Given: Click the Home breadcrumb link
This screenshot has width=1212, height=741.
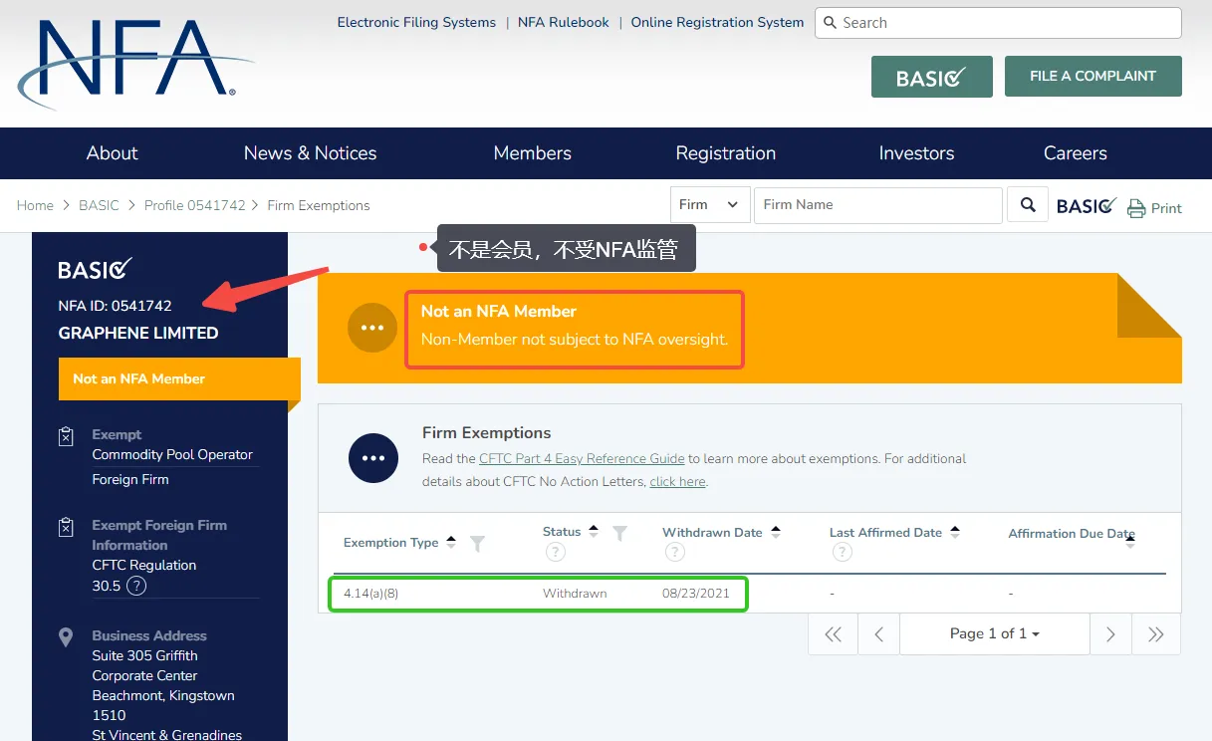Looking at the screenshot, I should (35, 205).
